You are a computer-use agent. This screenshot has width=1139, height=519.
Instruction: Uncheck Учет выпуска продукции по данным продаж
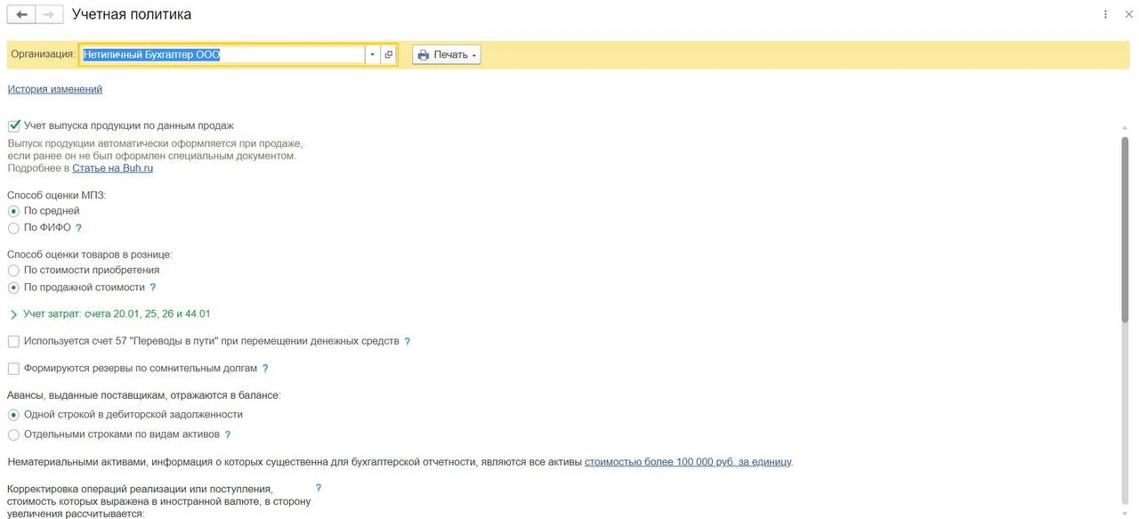click(x=13, y=126)
